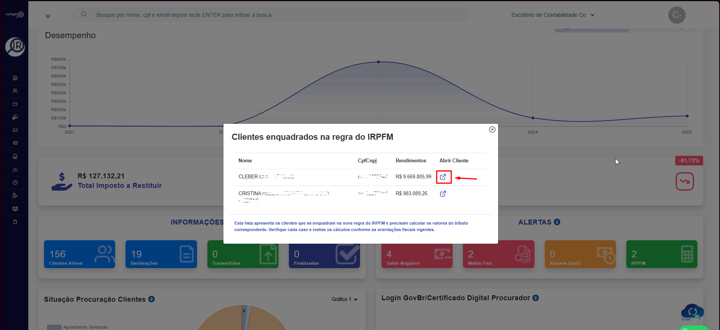
Task: Open the sidebar pie chart icon
Action: (15, 183)
